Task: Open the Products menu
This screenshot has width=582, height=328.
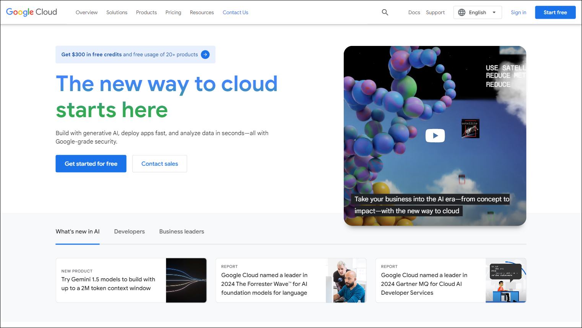Action: (146, 12)
